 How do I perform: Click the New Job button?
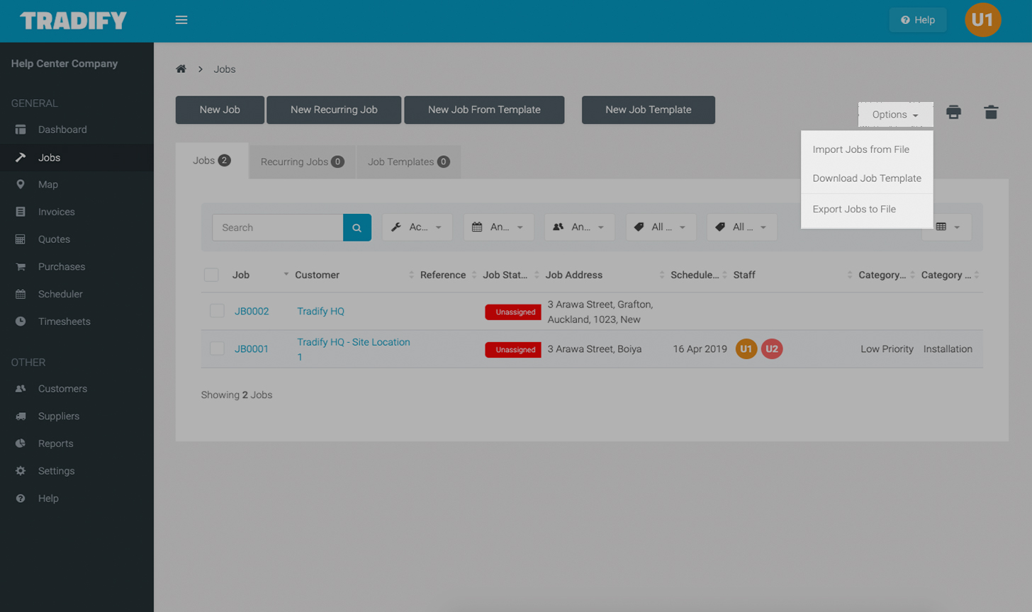pyautogui.click(x=220, y=110)
